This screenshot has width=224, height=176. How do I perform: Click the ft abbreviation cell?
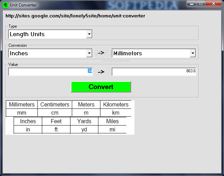tap(56, 130)
